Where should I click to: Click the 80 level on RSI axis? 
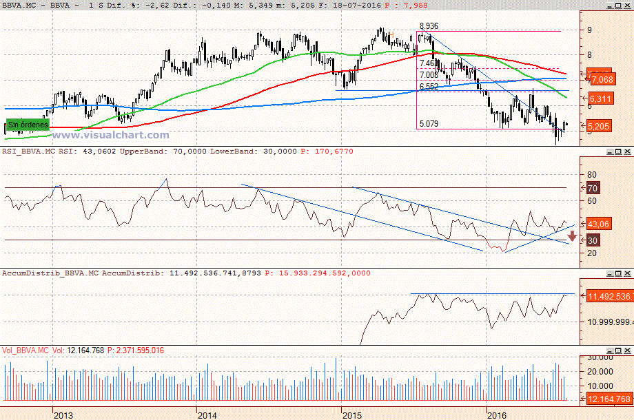click(x=591, y=175)
